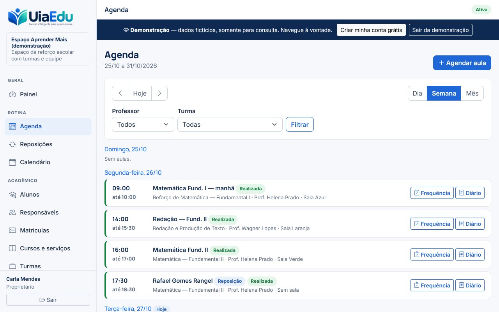Viewport: 499px width, 312px height.
Task: Click the Domingo, 25/10 heading
Action: (x=126, y=149)
